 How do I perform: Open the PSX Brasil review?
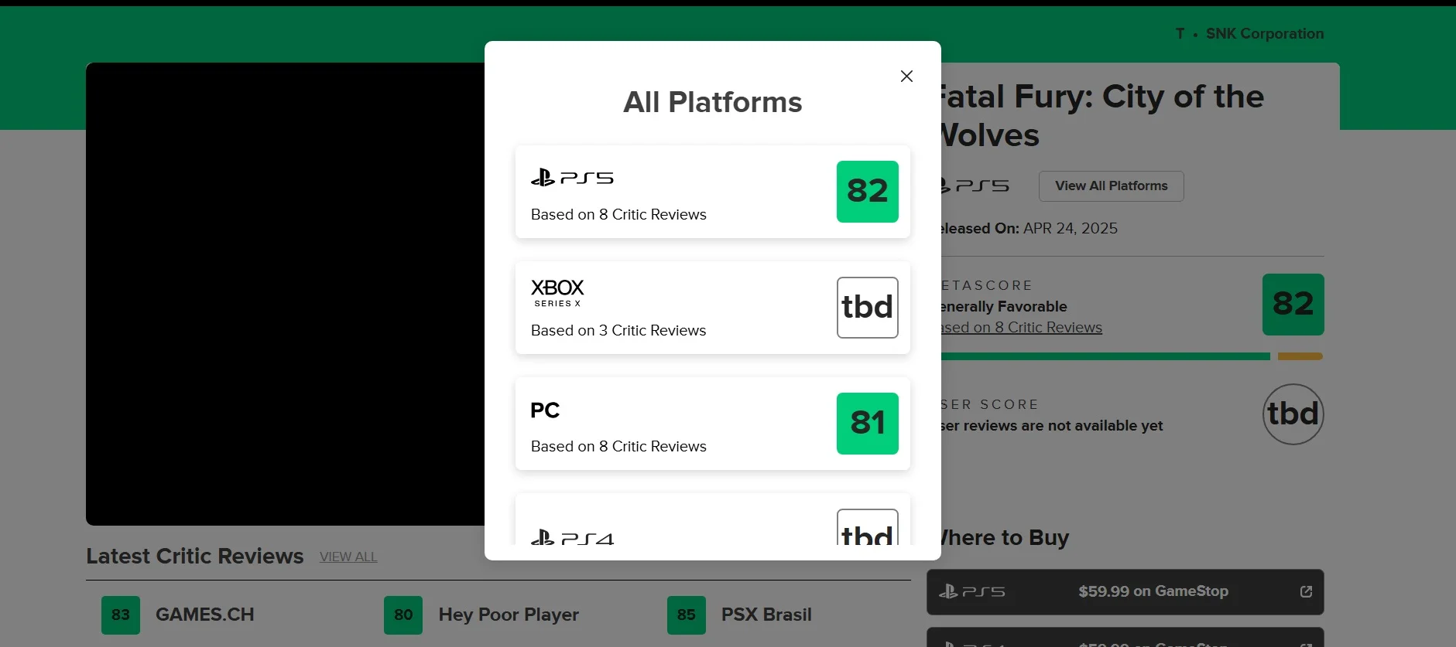coord(766,615)
